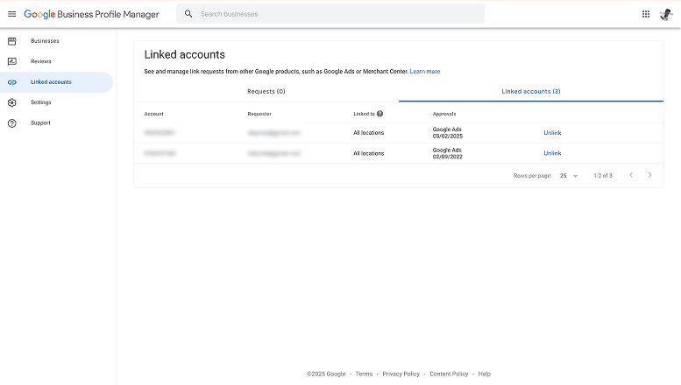Open Rows per page dropdown
Image resolution: width=681 pixels, height=385 pixels.
[x=569, y=176]
